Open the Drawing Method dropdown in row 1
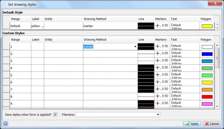The height and width of the screenshot is (129, 224). tap(135, 46)
